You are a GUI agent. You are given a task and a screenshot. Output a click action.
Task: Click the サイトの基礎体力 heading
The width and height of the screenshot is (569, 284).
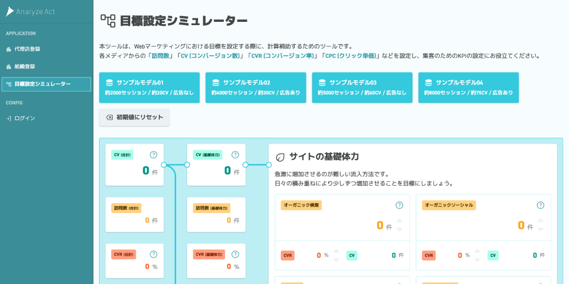pos(324,157)
